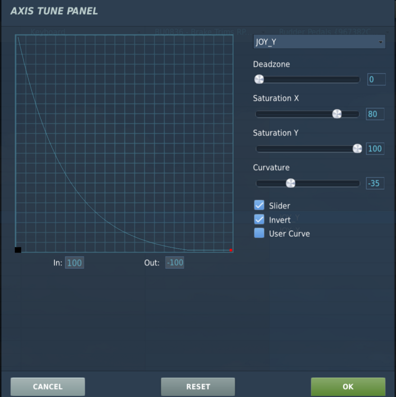
Task: Click the Saturation Y value field showing 100
Action: pos(375,149)
